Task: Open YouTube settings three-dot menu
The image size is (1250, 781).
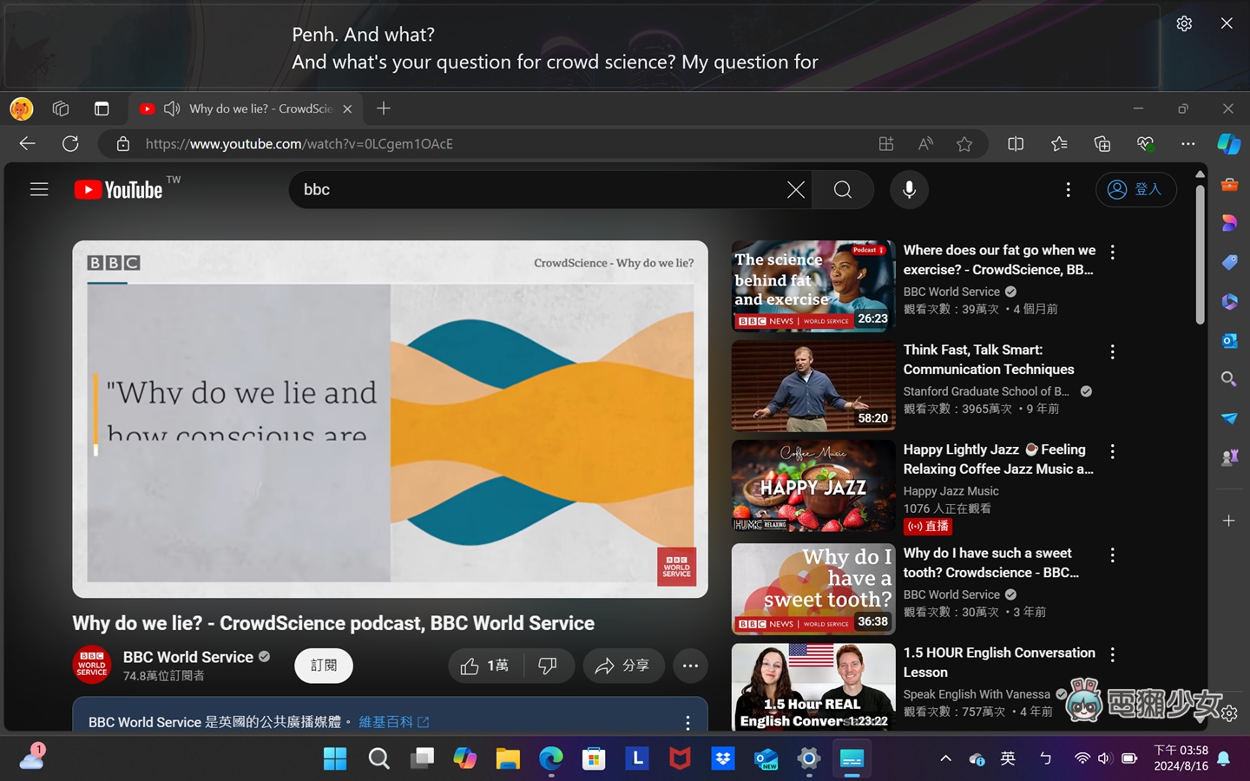Action: (x=1068, y=189)
